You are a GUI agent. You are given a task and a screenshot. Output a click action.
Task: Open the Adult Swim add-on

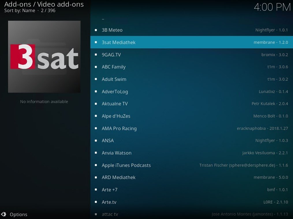[x=192, y=79]
